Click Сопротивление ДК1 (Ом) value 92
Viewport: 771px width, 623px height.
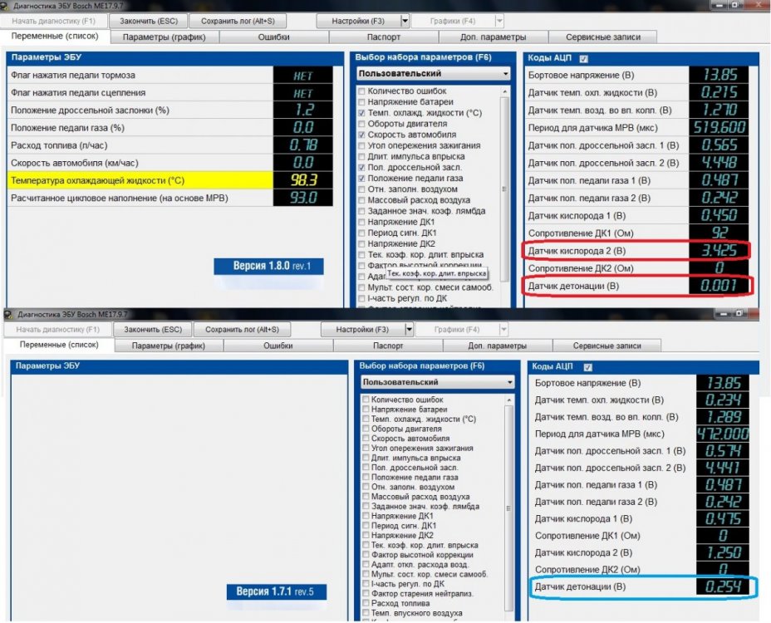(x=719, y=233)
